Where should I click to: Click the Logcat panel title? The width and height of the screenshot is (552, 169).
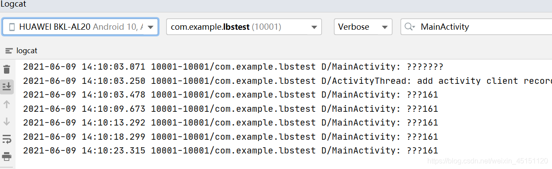coord(12,4)
